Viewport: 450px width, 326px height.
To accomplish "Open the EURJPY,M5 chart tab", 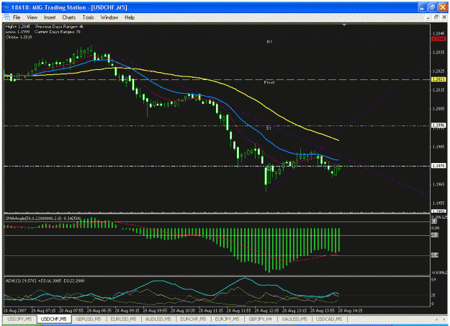I will click(227, 319).
